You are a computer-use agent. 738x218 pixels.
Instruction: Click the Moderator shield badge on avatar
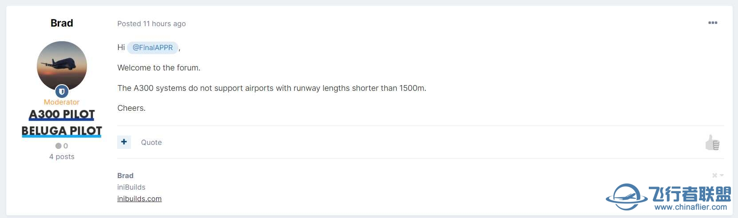click(x=62, y=92)
